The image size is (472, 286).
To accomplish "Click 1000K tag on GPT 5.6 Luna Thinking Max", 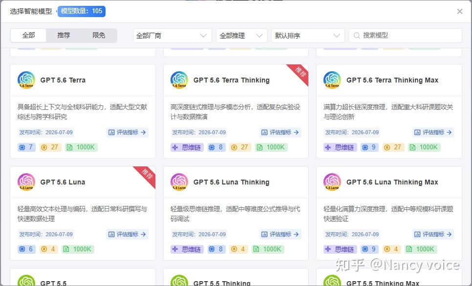I will click(x=421, y=249).
